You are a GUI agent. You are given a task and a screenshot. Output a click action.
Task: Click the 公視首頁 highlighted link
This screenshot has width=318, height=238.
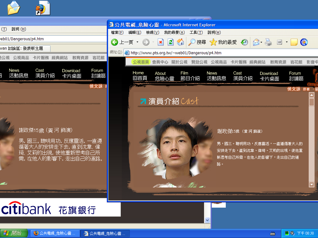[141, 62]
